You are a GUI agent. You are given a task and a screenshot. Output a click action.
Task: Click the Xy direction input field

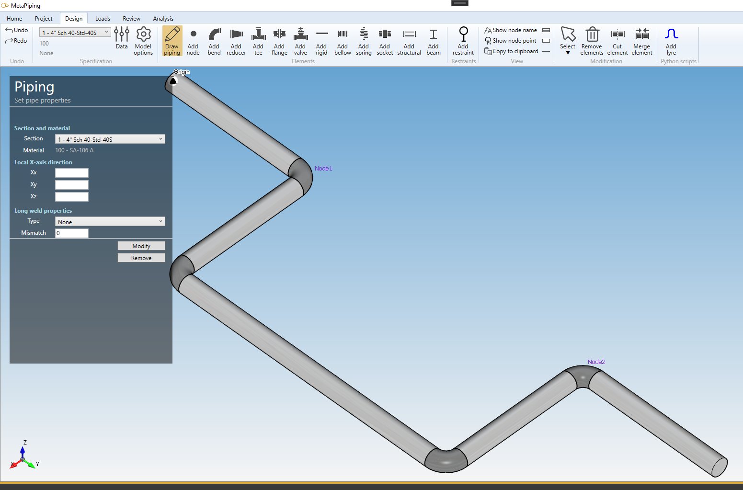[72, 185]
